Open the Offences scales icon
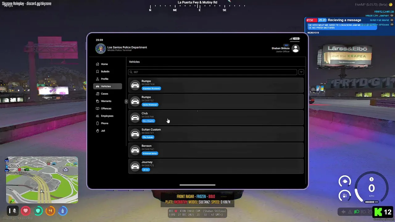The image size is (395, 222). click(x=98, y=109)
